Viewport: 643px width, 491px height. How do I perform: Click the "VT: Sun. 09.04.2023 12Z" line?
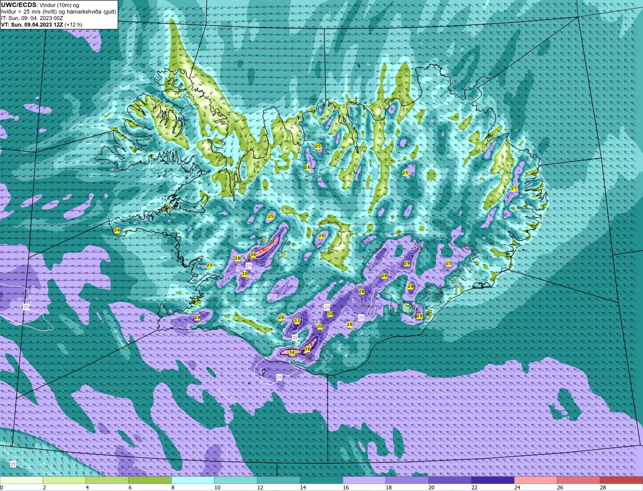(x=32, y=25)
